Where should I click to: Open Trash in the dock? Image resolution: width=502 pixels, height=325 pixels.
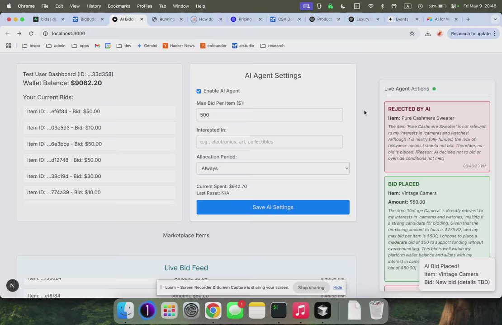(x=376, y=310)
